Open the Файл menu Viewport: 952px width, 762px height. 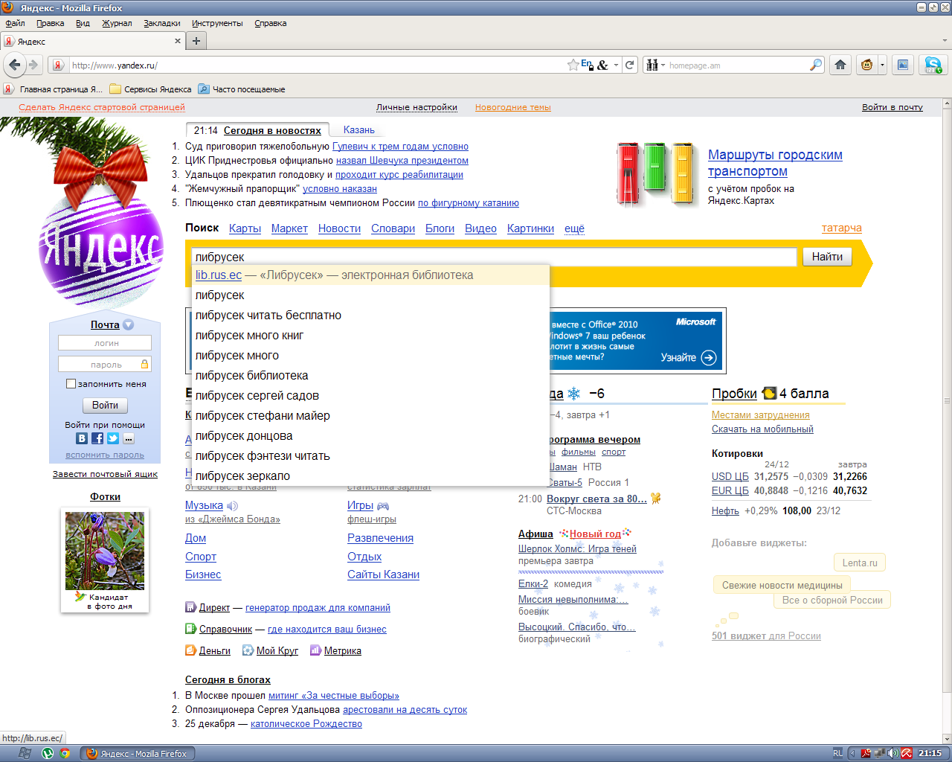[15, 23]
